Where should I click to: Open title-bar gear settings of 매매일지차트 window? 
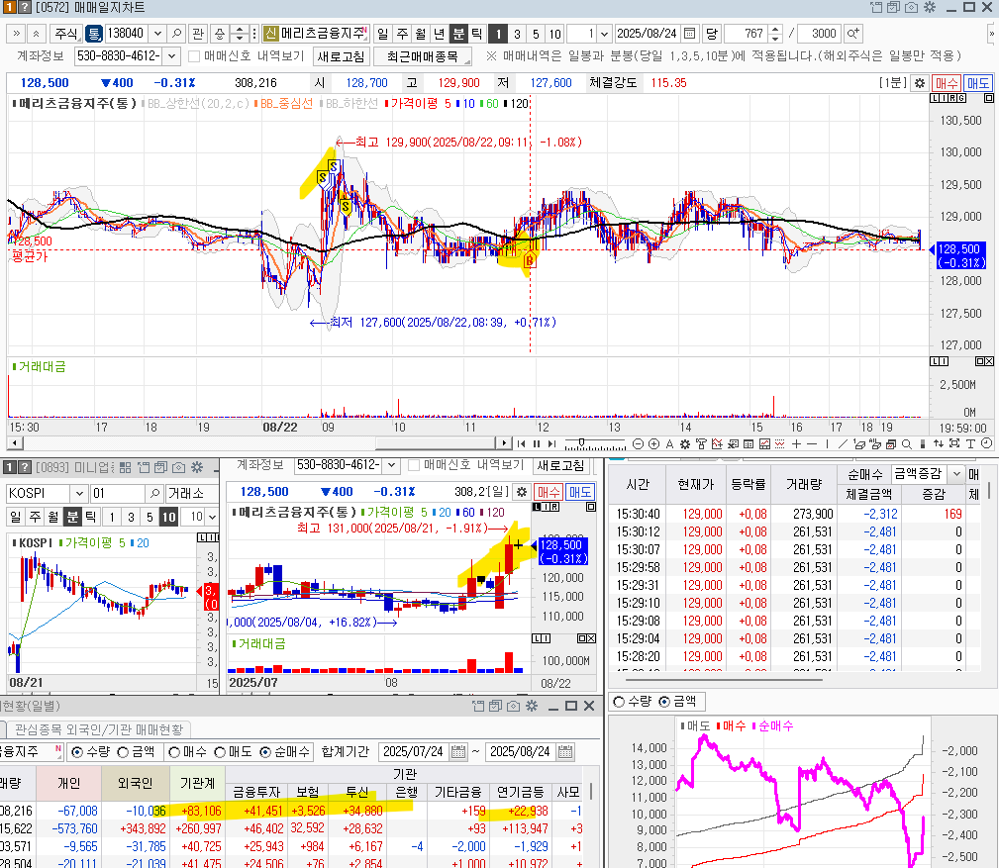(x=930, y=8)
